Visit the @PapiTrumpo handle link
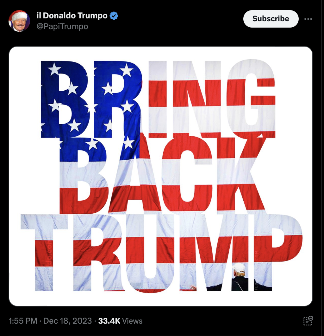 point(62,26)
